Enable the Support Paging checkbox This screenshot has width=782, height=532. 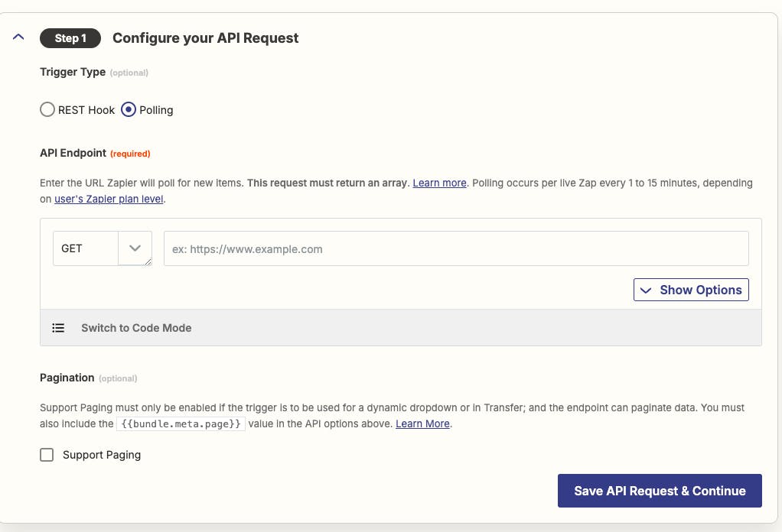tap(47, 455)
